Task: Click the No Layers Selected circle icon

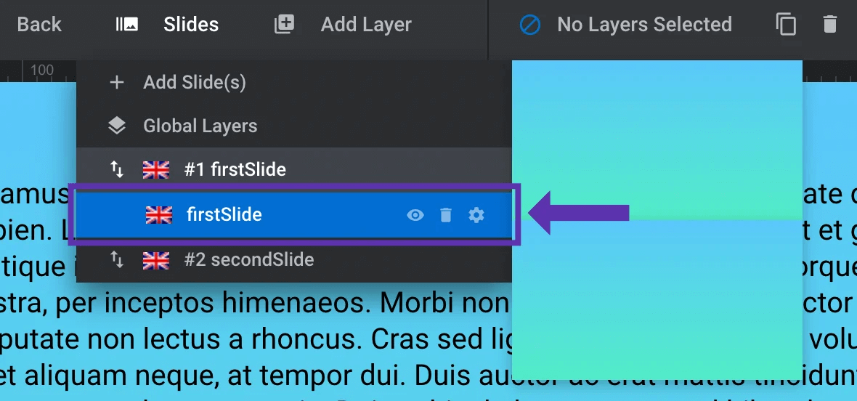Action: point(530,25)
